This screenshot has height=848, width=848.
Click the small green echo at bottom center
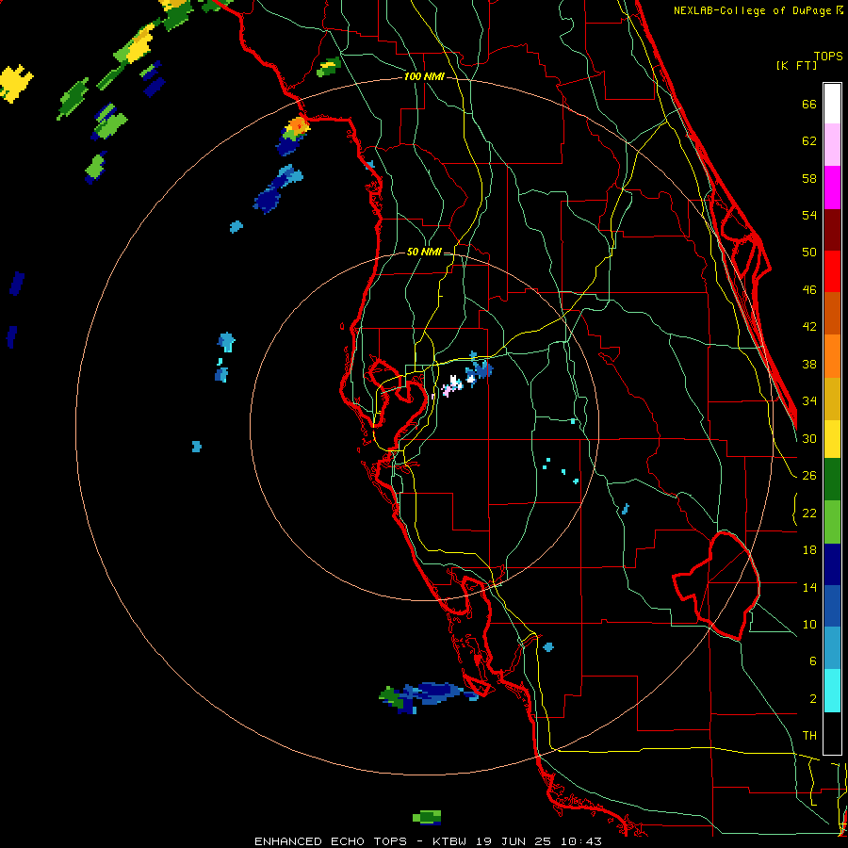[x=427, y=817]
